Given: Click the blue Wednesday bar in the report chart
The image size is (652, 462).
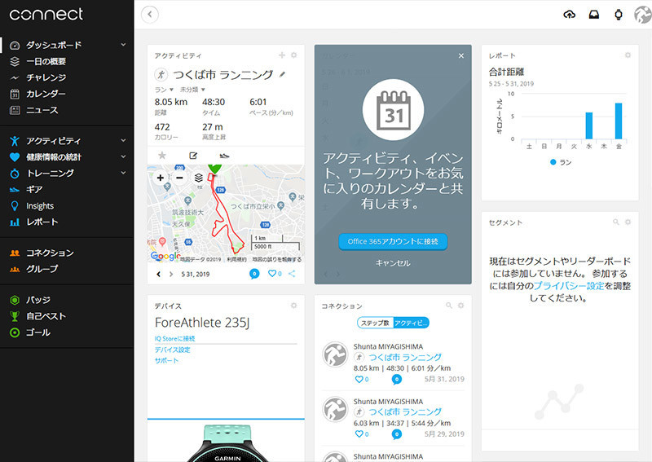Looking at the screenshot, I should pos(588,125).
